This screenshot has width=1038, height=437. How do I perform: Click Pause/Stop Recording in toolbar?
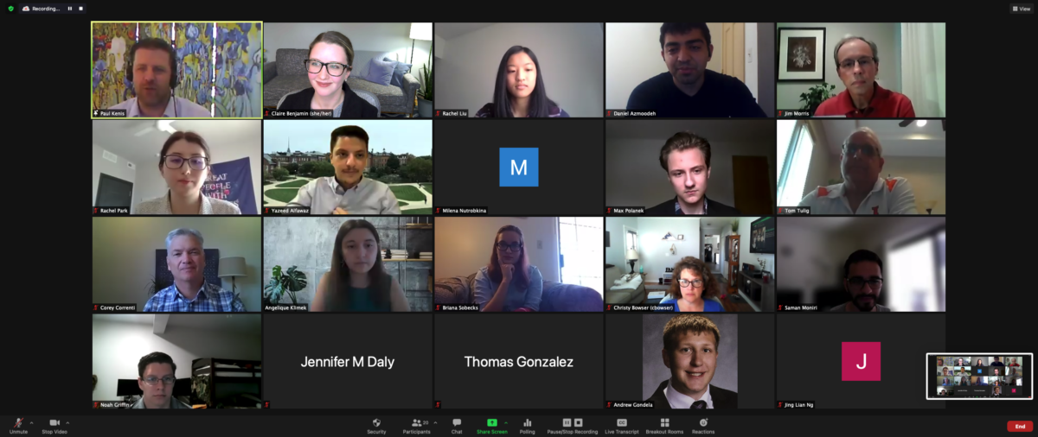[x=573, y=426]
